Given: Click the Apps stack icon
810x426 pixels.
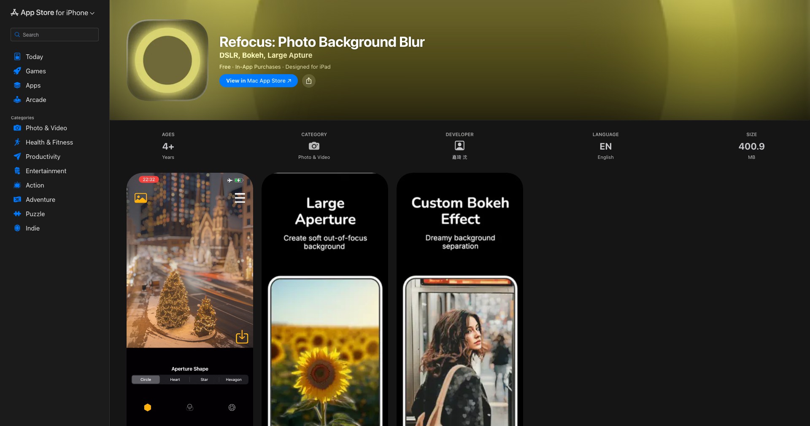Looking at the screenshot, I should click(x=17, y=85).
